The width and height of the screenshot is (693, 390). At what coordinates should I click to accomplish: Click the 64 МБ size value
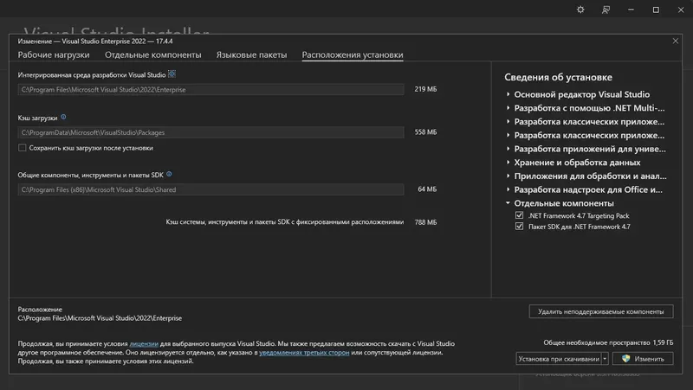(427, 189)
